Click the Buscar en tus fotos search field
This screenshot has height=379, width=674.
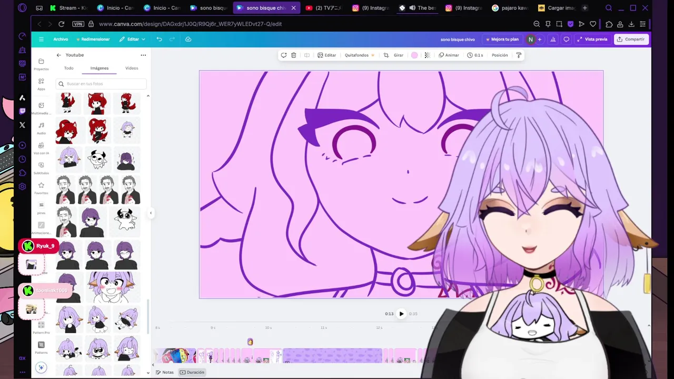coord(101,84)
